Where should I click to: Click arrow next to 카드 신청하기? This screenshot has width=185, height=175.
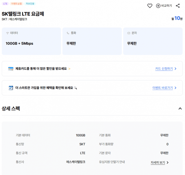pos(175,69)
